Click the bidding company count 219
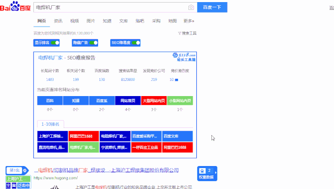 (154, 79)
